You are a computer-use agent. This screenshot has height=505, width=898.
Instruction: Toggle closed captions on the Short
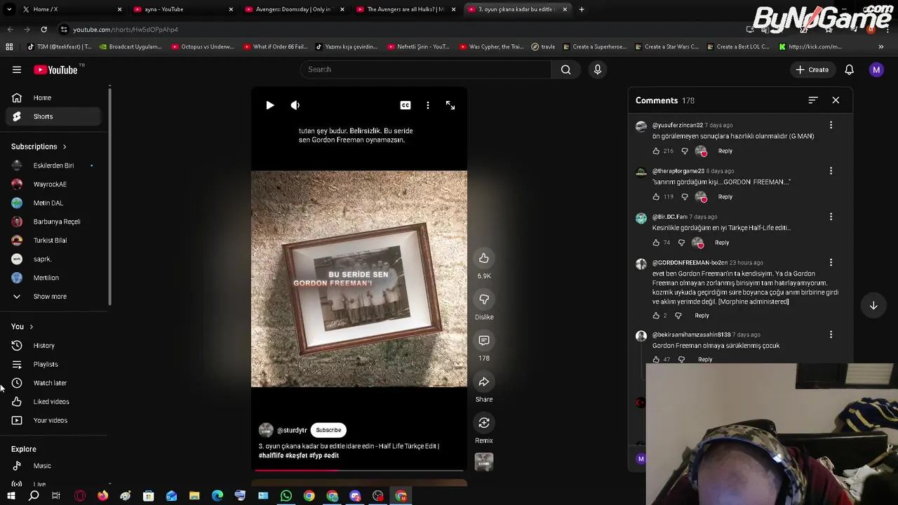point(406,105)
